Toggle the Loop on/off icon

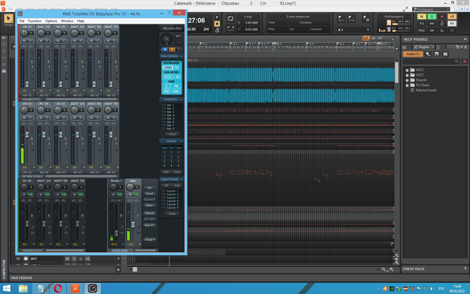[x=231, y=18]
